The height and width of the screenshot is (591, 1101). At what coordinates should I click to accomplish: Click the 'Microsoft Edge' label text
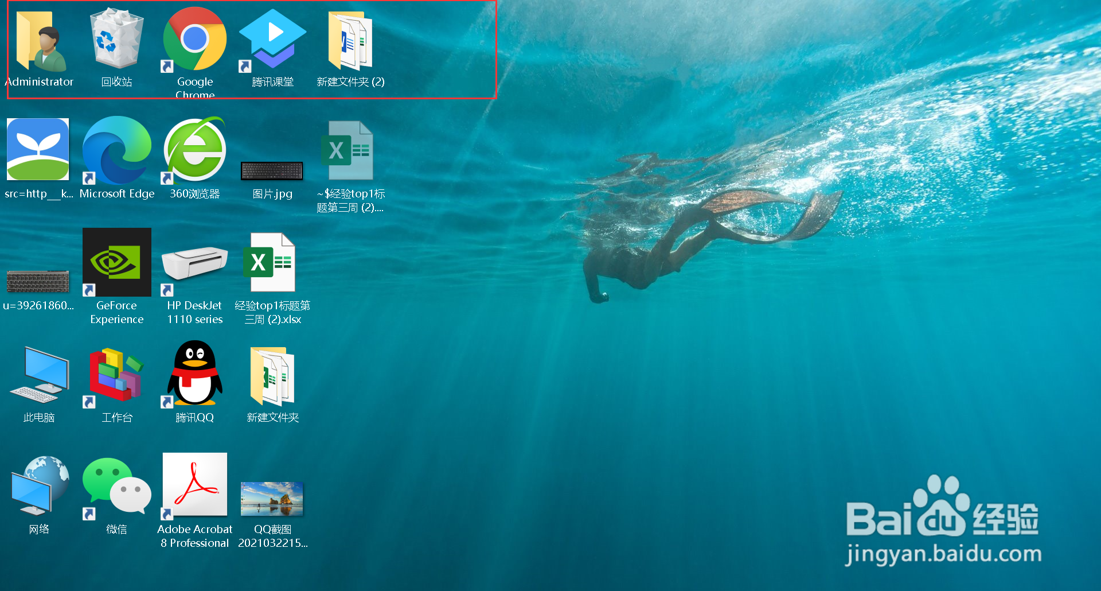coord(117,194)
